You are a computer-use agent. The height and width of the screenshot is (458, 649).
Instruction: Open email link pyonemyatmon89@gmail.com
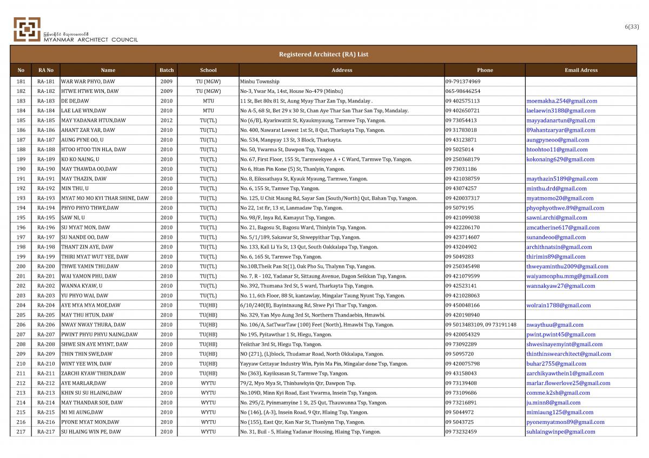click(x=565, y=422)
